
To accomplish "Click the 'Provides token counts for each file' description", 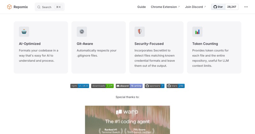I will point(210,58).
